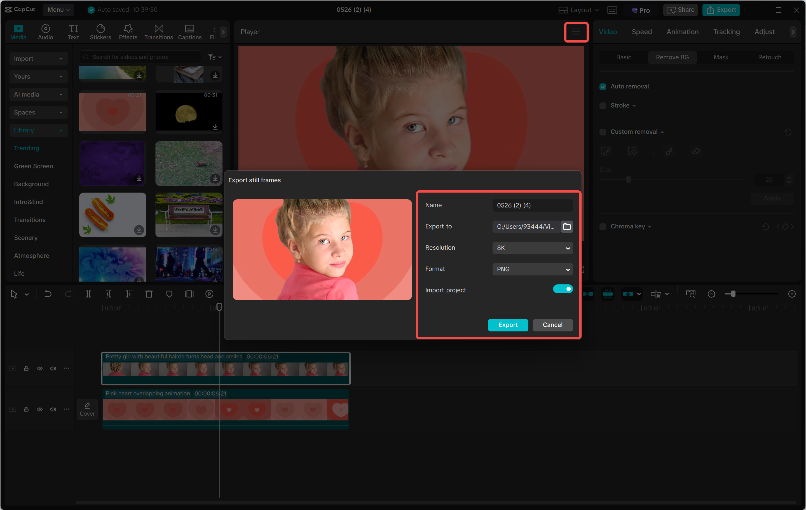806x510 pixels.
Task: Click the Undo icon above the timeline
Action: pos(48,294)
